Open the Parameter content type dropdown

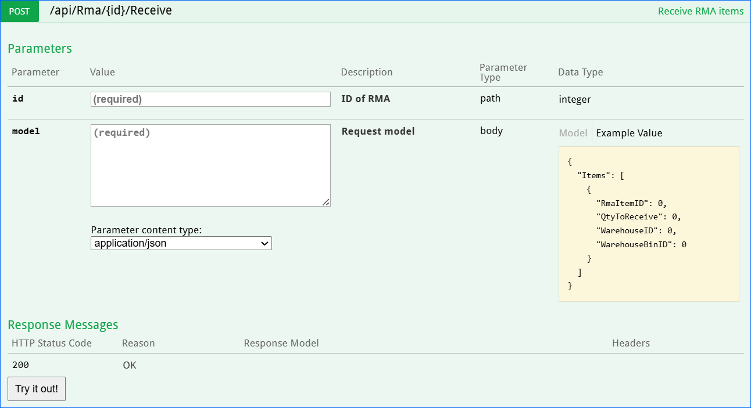181,243
